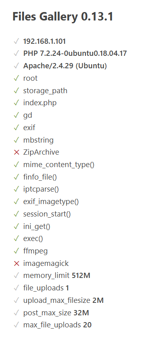Click the session_start() list item
Viewport: 155px width, 337px height.
pos(47,214)
